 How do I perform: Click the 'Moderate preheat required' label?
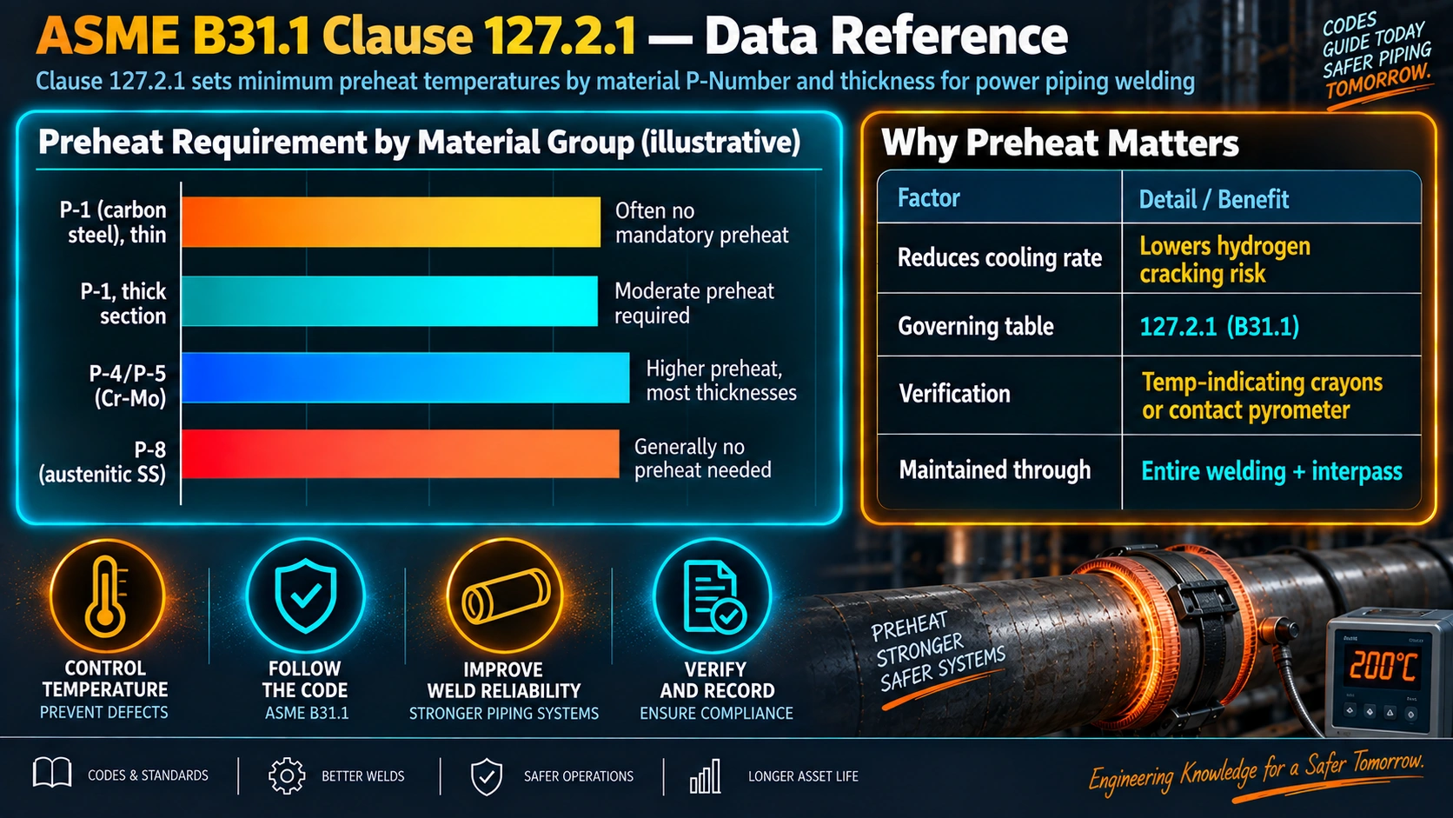click(x=693, y=303)
